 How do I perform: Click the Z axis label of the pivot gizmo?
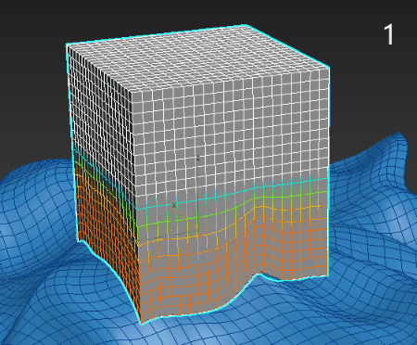[197, 158]
